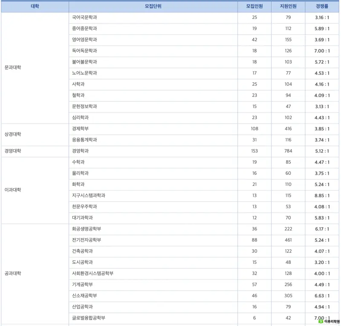Click the 모집인원 column header
Viewport: 341px width, 326px height.
[x=254, y=6]
